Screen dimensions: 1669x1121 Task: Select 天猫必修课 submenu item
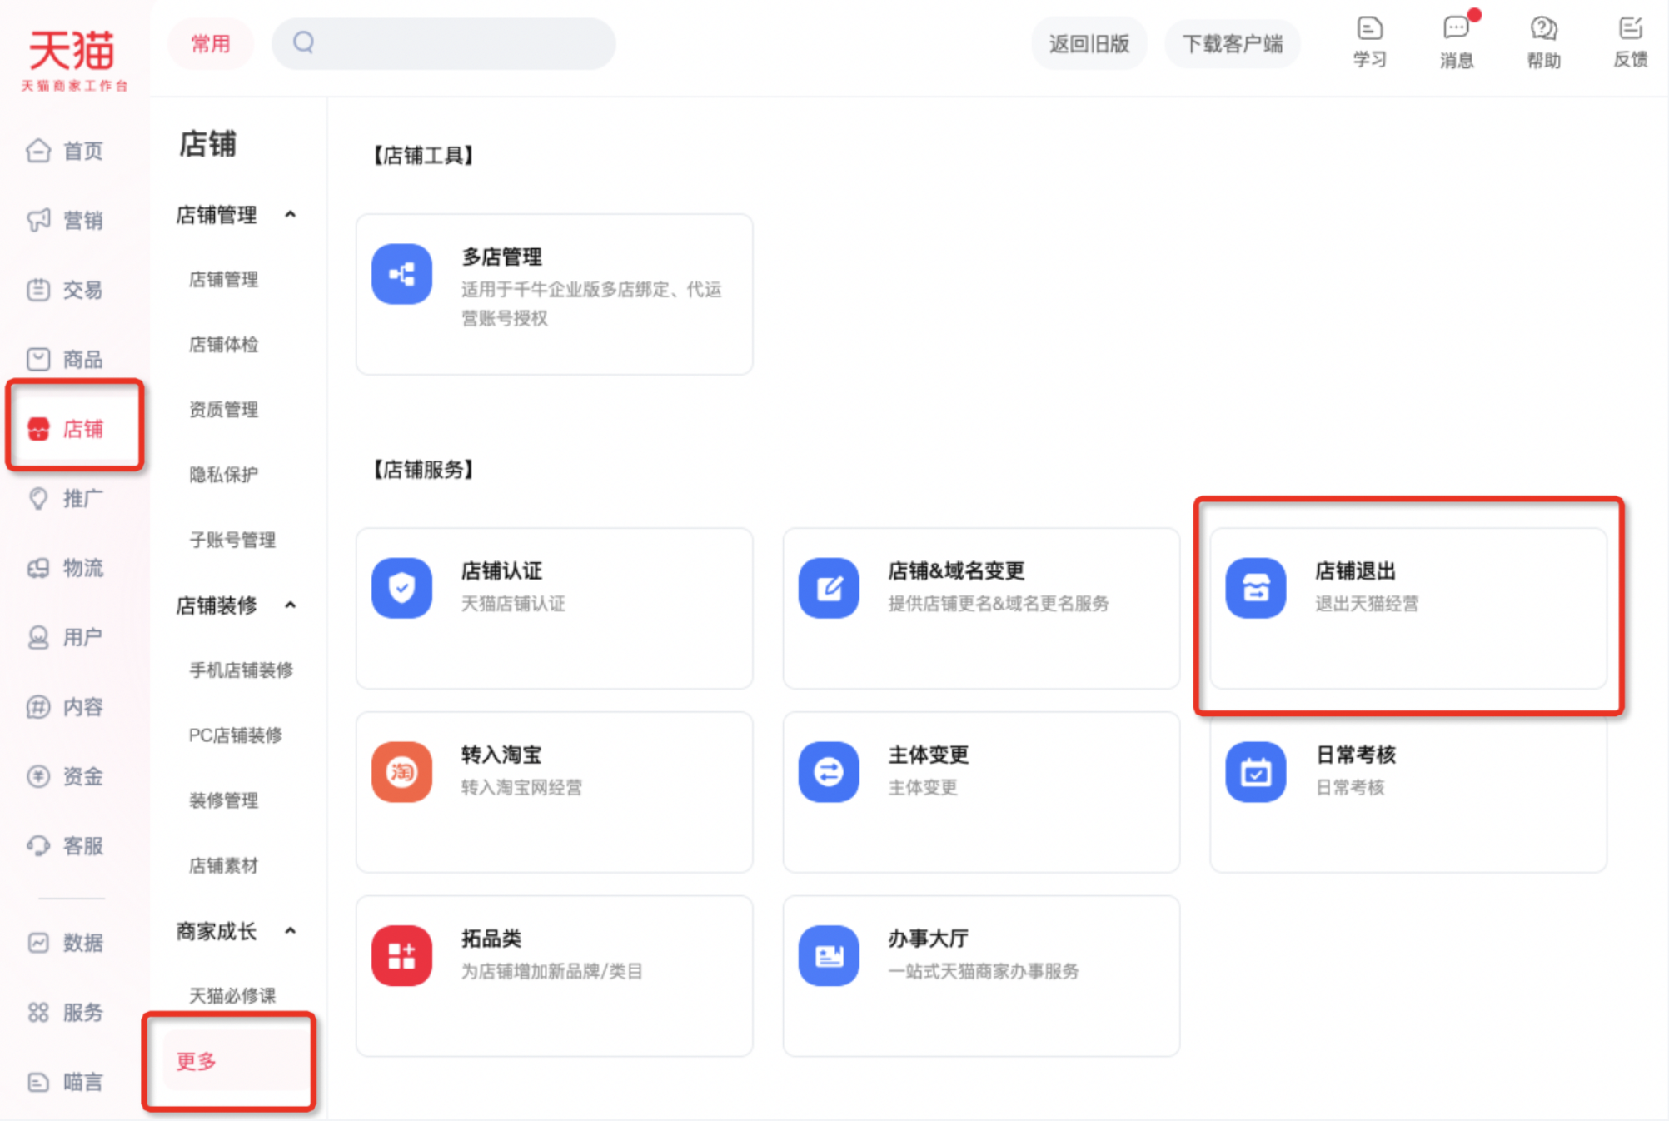point(232,995)
